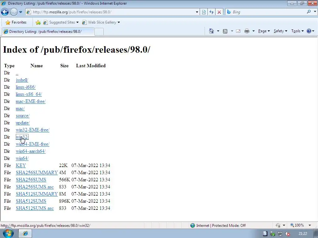The width and height of the screenshot is (318, 238).
Task: Open the source/ directory link
Action: pyautogui.click(x=22, y=116)
